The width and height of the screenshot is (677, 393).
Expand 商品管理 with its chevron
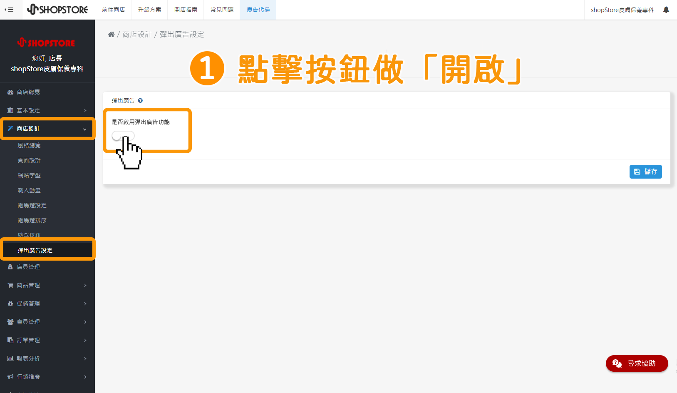[85, 285]
